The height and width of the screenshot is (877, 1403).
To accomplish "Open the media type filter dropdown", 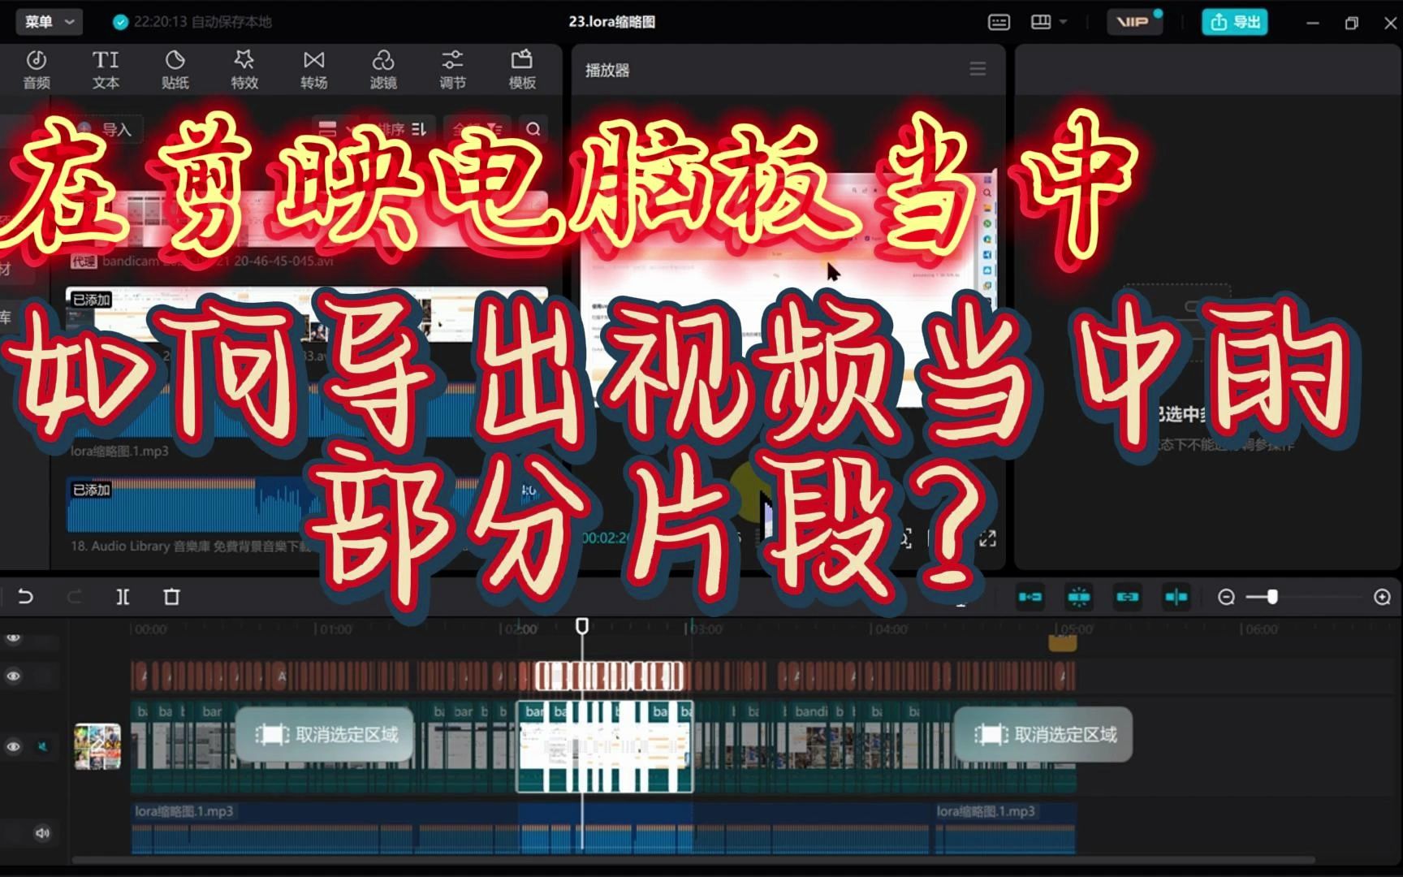I will tap(477, 129).
